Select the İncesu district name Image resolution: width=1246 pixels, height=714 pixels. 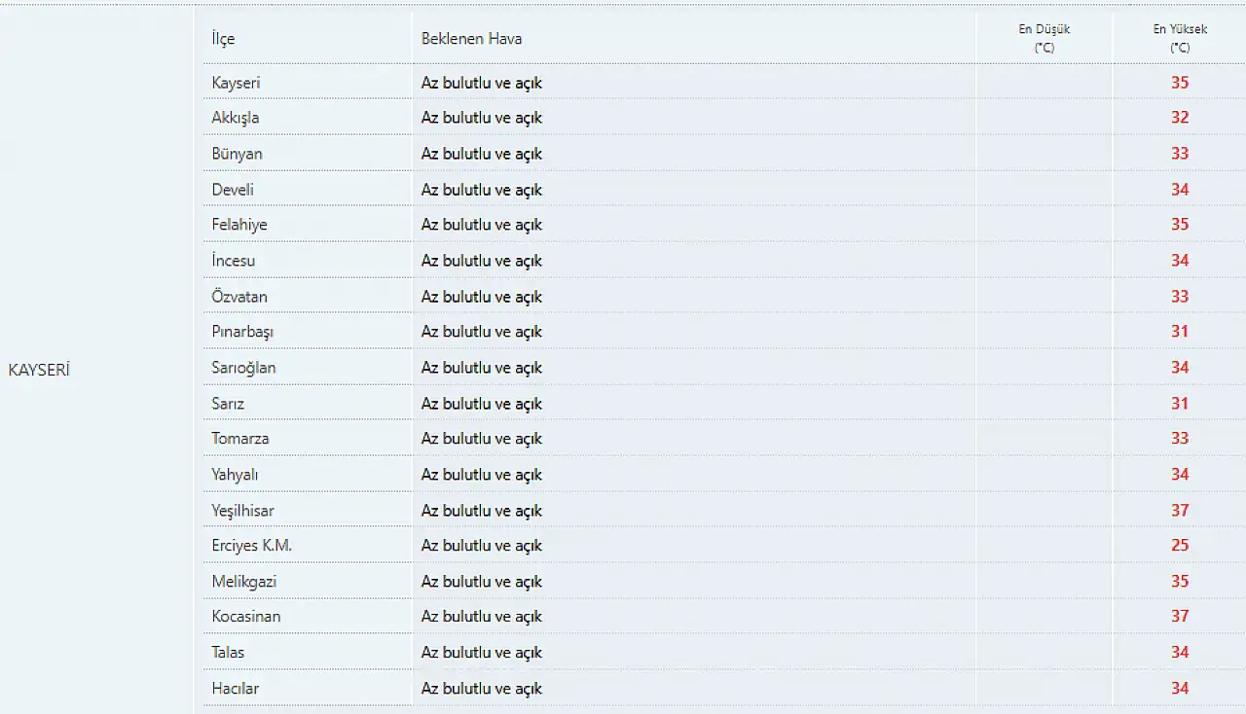[x=234, y=261]
